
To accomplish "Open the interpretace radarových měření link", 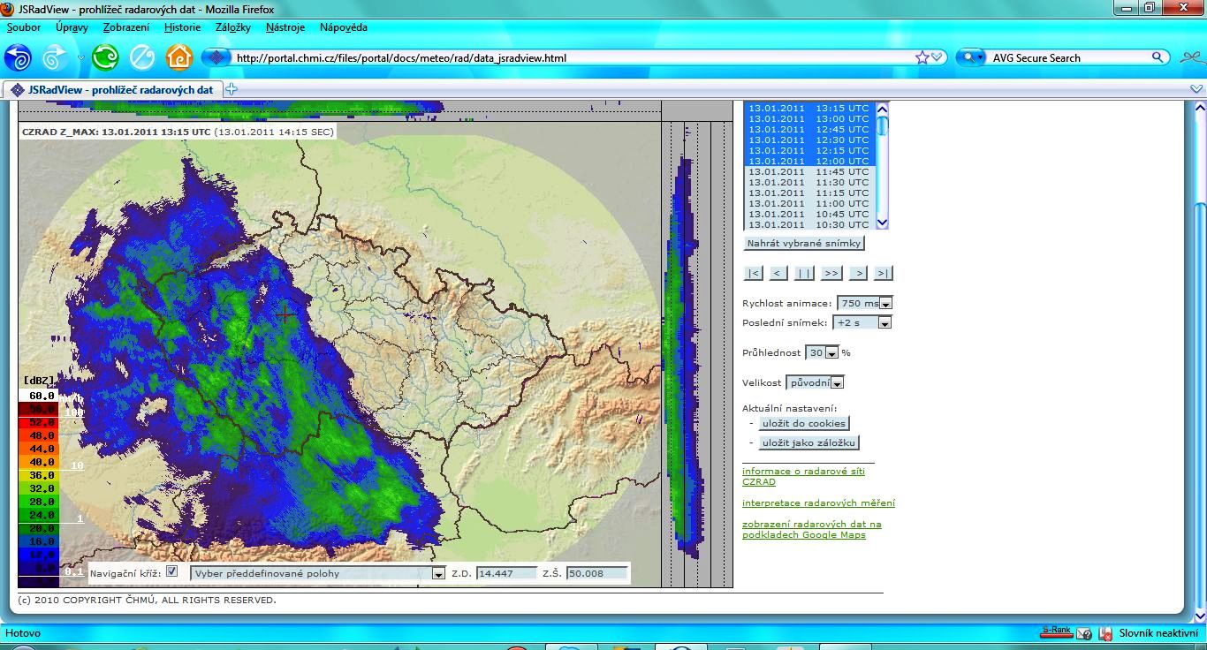I will click(818, 503).
